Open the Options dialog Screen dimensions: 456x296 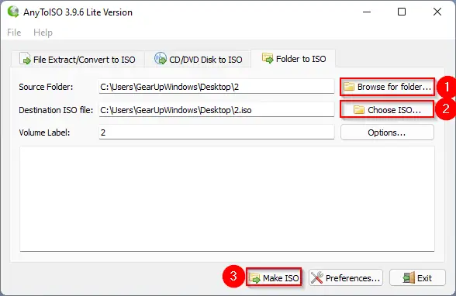387,133
